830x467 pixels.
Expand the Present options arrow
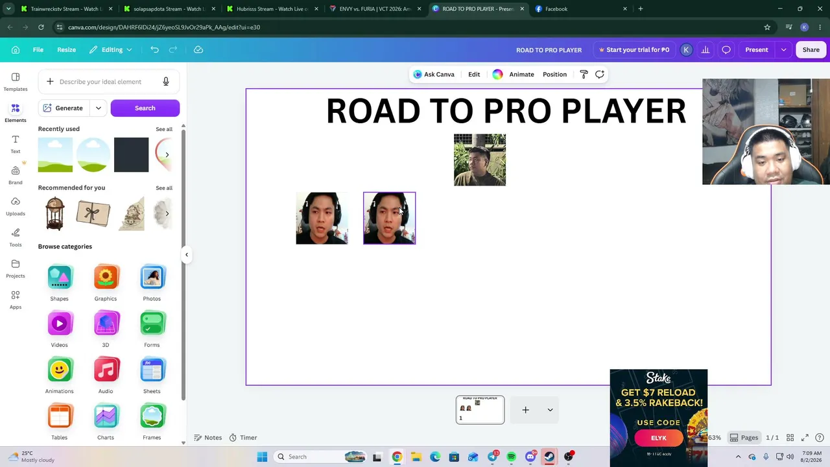783,50
